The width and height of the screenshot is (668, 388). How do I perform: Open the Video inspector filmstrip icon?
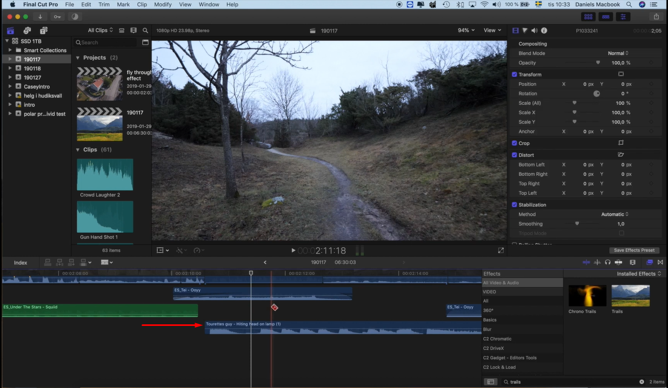(515, 31)
